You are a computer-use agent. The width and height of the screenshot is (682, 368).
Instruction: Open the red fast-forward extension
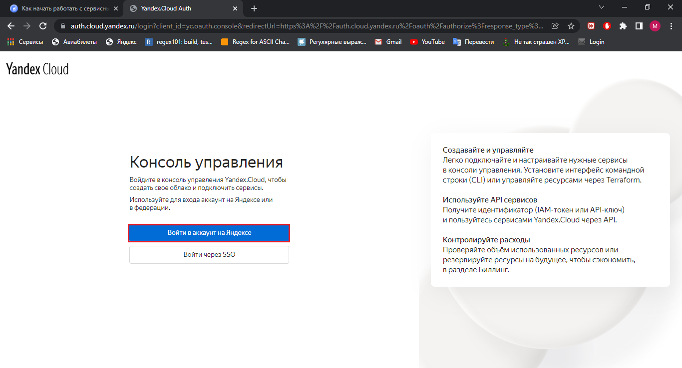click(x=591, y=26)
